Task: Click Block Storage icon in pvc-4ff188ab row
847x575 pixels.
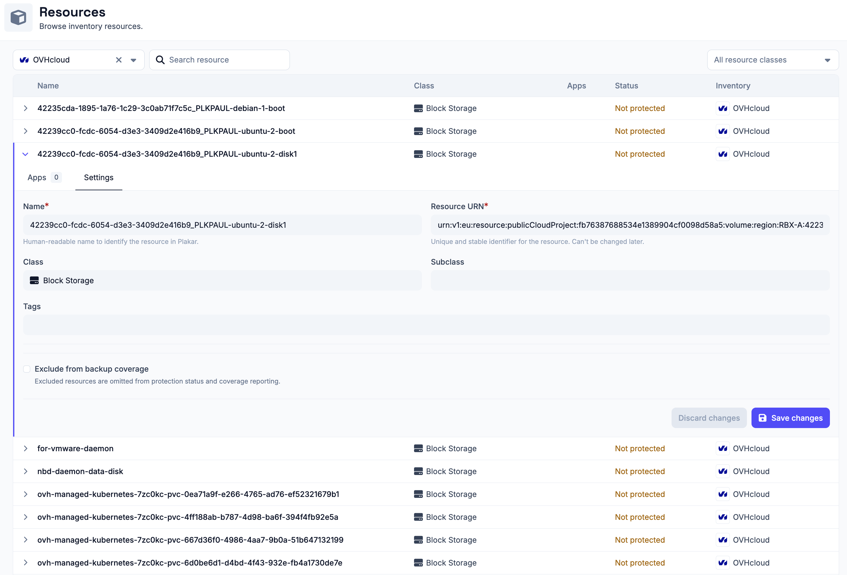Action: (x=418, y=517)
